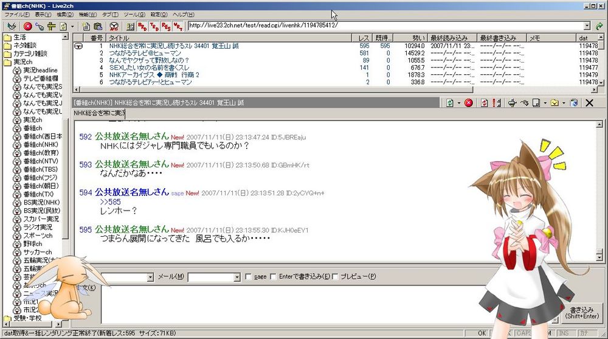Sort thread list by レス column header
This screenshot has width=608, height=339.
(362, 38)
